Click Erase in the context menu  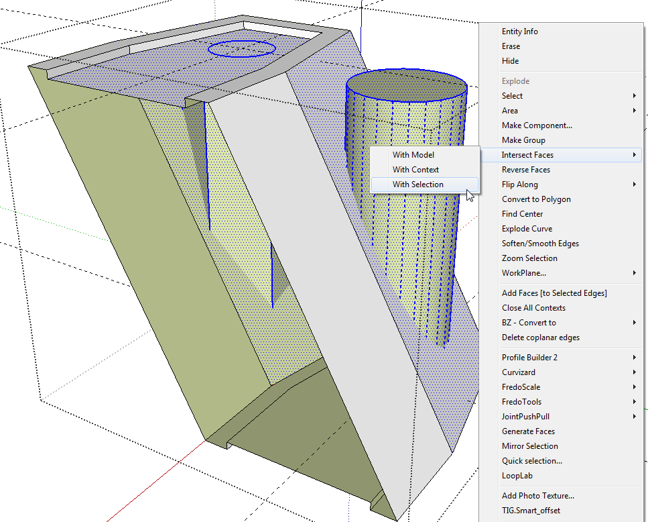click(511, 46)
